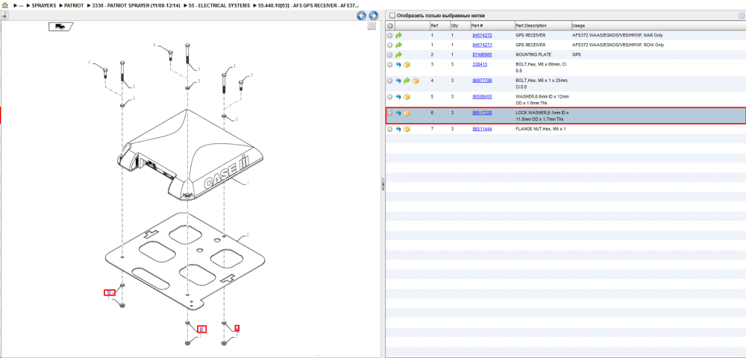Open part number link 86588450
This screenshot has height=358, width=746.
pyautogui.click(x=482, y=96)
